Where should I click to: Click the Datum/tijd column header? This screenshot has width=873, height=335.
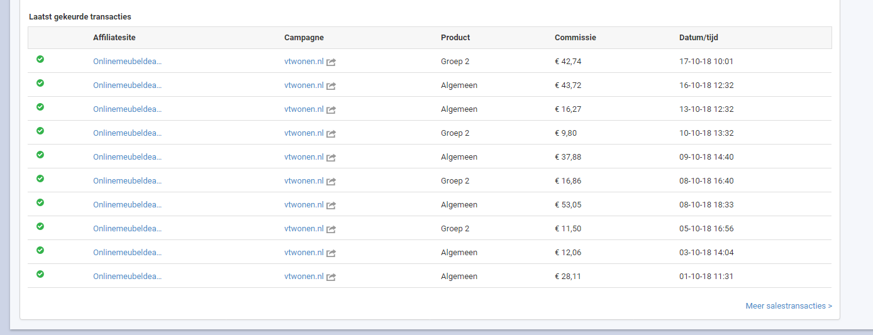[x=699, y=38]
